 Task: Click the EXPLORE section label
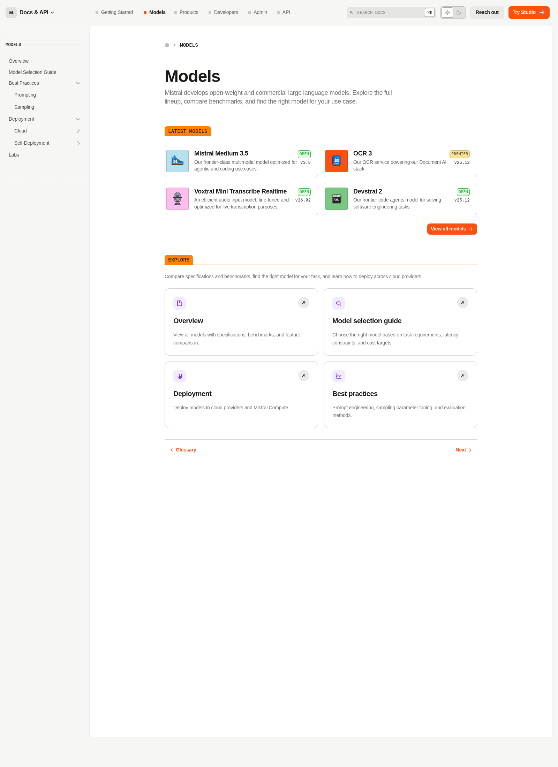(179, 260)
